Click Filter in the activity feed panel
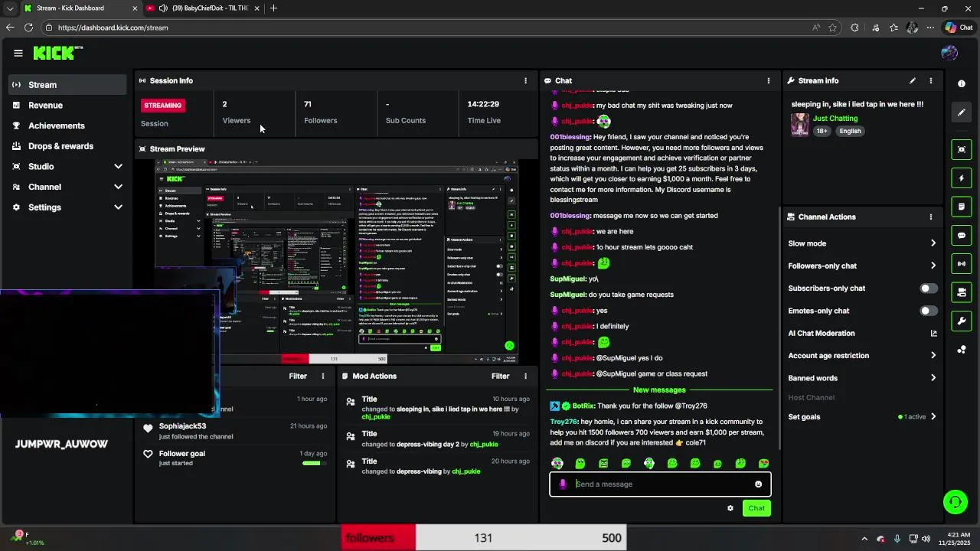 [x=298, y=376]
